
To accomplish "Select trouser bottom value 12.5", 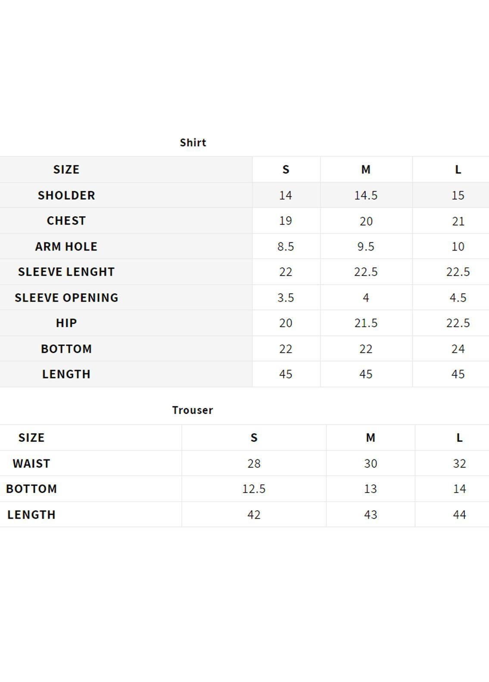I will 254,489.
